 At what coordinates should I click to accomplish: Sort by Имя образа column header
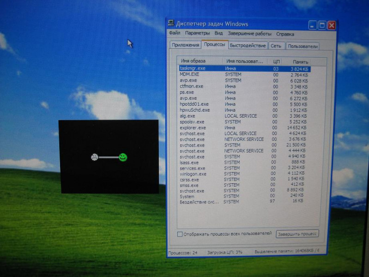click(x=200, y=61)
